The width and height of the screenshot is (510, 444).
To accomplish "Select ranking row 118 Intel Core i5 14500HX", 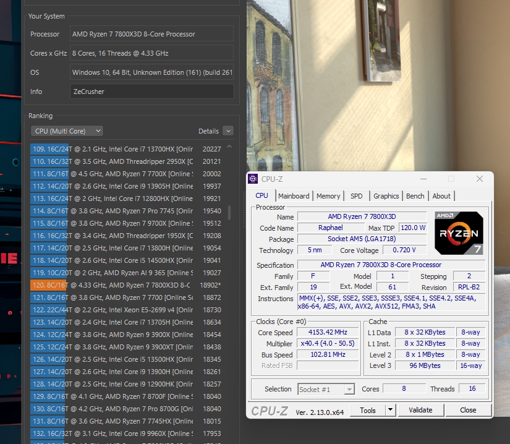I will click(x=126, y=260).
